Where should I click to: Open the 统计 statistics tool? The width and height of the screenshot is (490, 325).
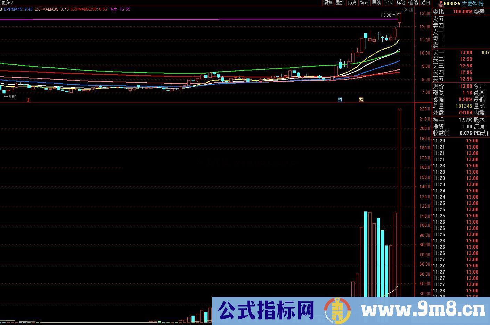click(x=364, y=2)
